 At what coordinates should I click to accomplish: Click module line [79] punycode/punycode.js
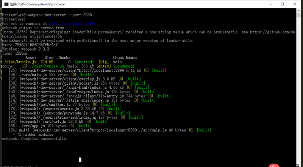coord(69,113)
